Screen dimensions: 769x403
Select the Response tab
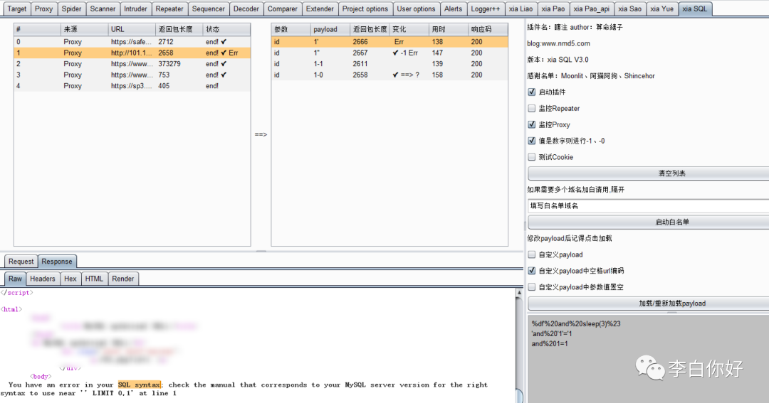point(57,262)
